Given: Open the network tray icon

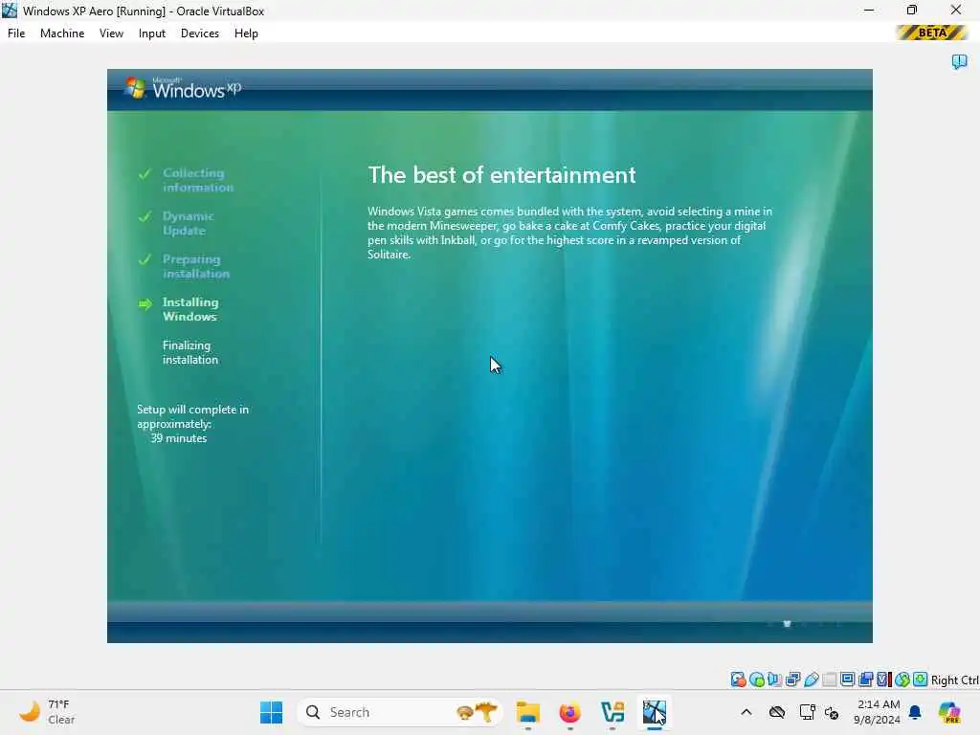Looking at the screenshot, I should [807, 712].
